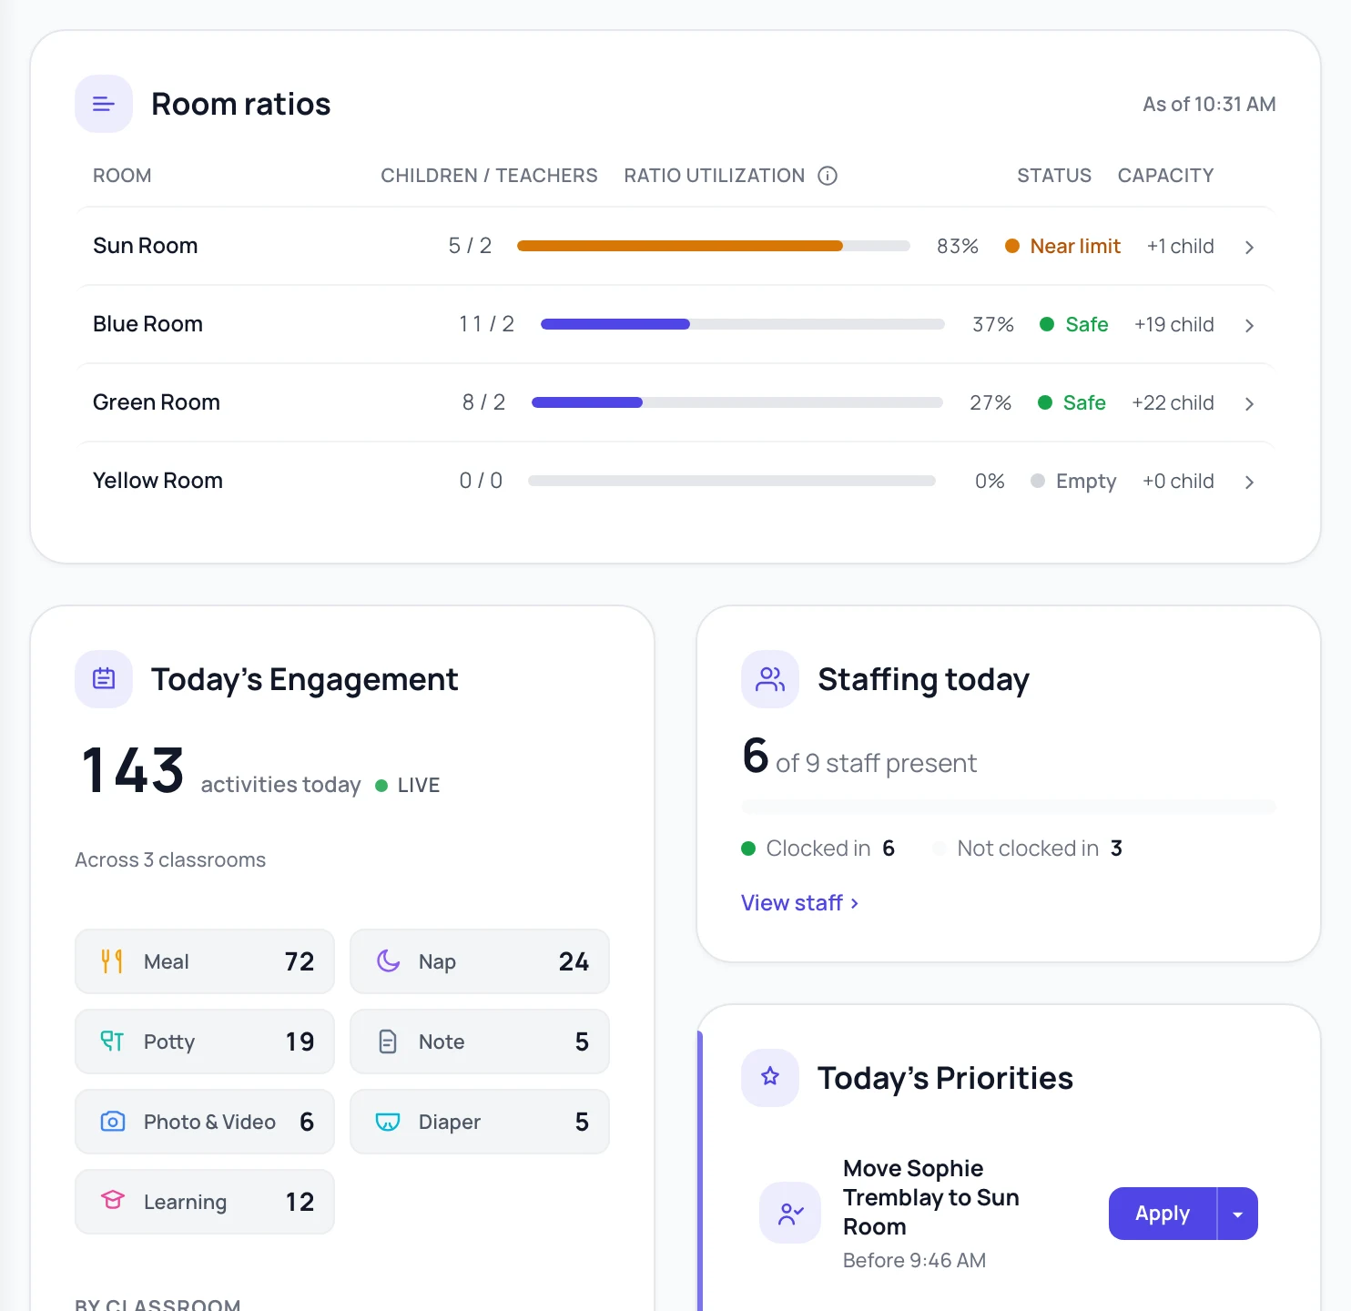Click the Today's Priorities star icon
The height and width of the screenshot is (1311, 1351).
pyautogui.click(x=770, y=1078)
